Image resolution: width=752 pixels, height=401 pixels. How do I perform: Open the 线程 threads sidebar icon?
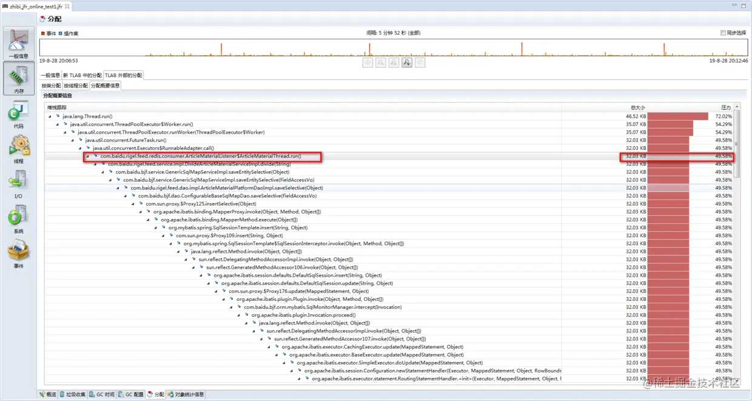tap(18, 150)
